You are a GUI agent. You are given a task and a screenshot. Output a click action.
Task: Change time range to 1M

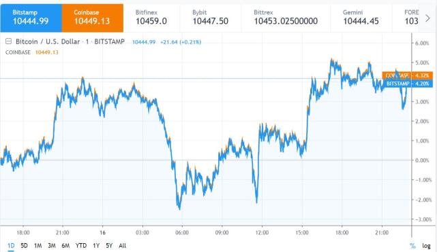(38, 246)
